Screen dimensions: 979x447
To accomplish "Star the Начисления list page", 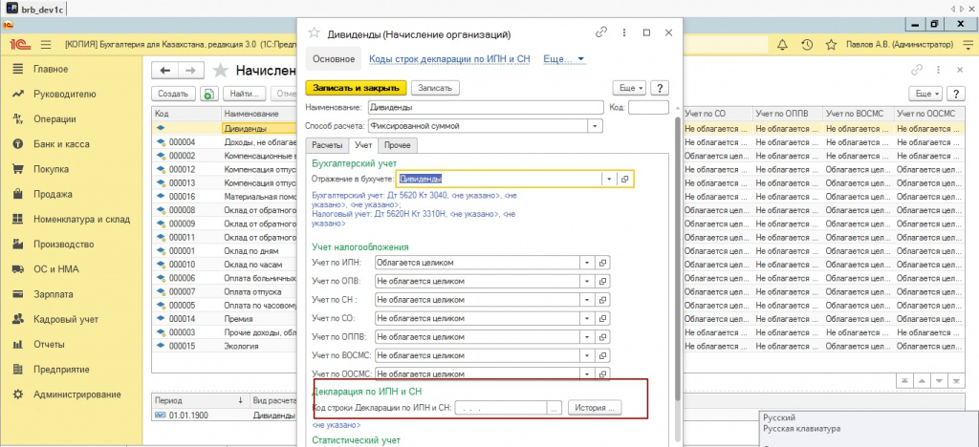I will 220,71.
